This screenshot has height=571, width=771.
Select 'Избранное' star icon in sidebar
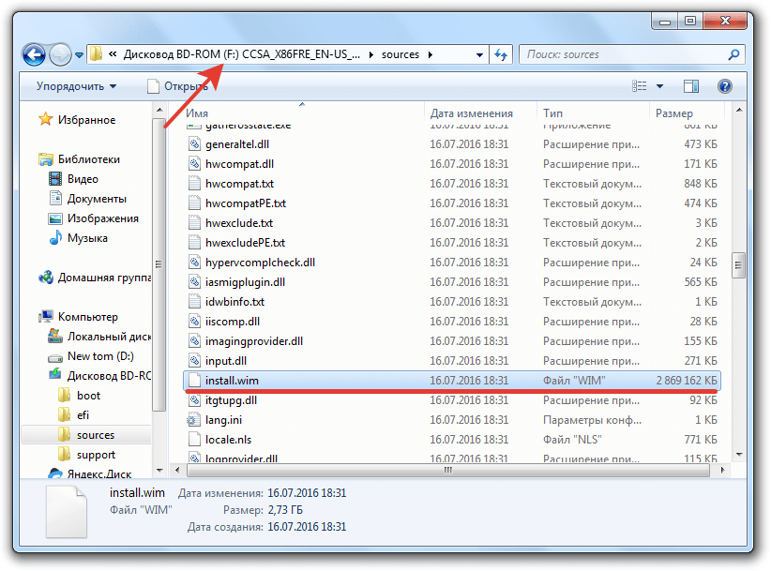tap(45, 119)
